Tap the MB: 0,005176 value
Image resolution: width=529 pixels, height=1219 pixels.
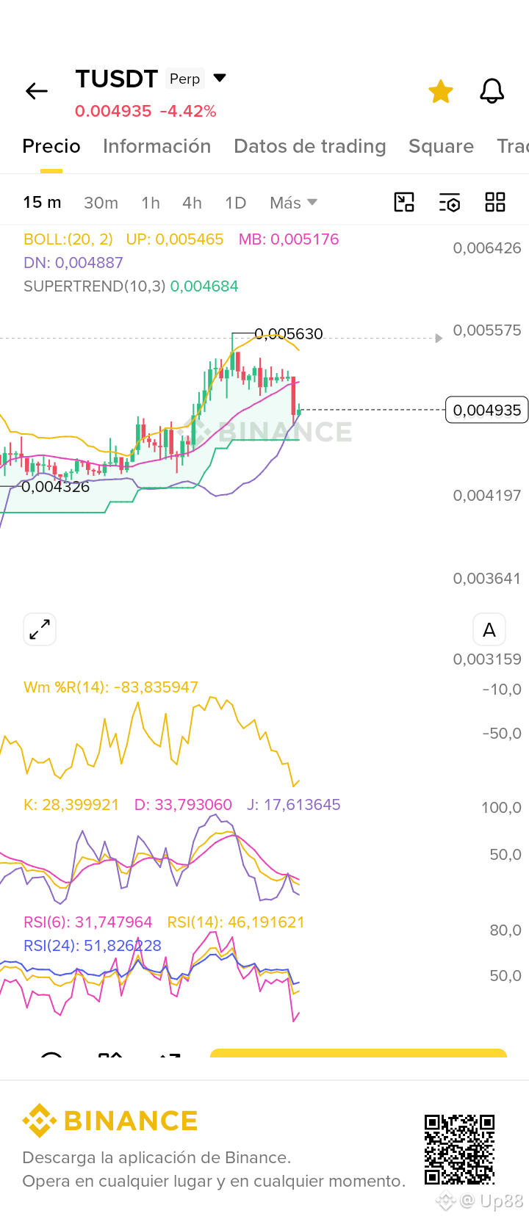coord(289,239)
